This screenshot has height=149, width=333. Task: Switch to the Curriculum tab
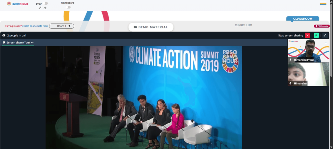coord(243,25)
